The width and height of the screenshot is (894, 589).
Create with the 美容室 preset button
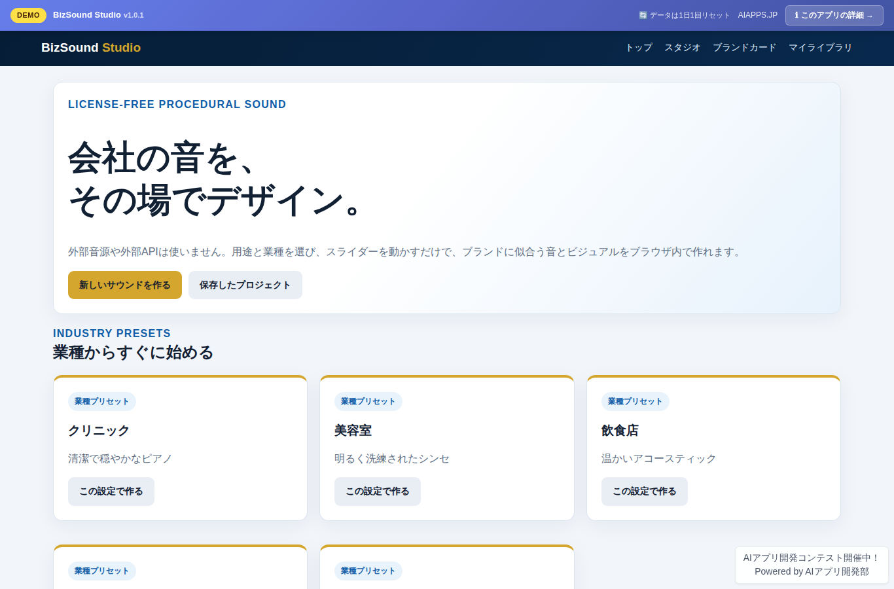378,491
